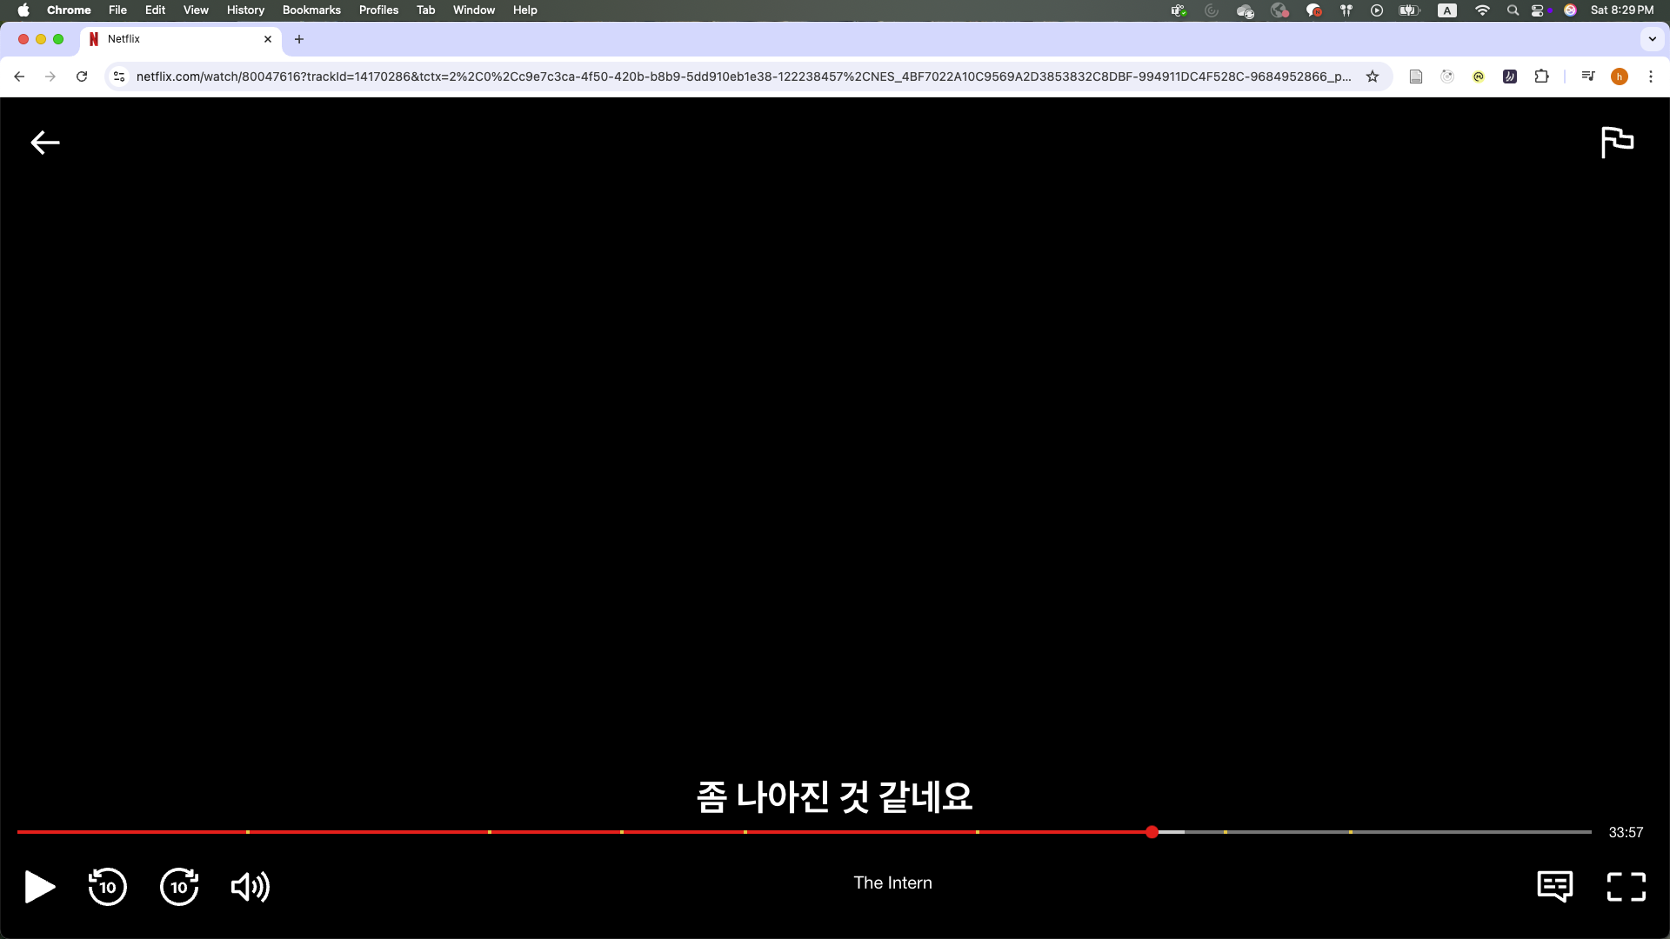This screenshot has height=939, width=1670.
Task: Open the History menu
Action: [x=245, y=10]
